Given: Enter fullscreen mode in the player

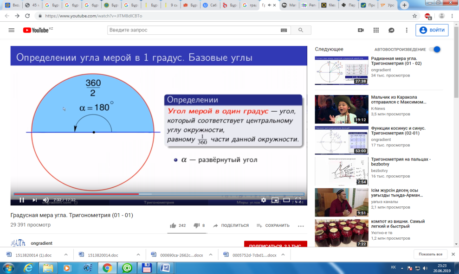Looking at the screenshot, I should pos(298,200).
